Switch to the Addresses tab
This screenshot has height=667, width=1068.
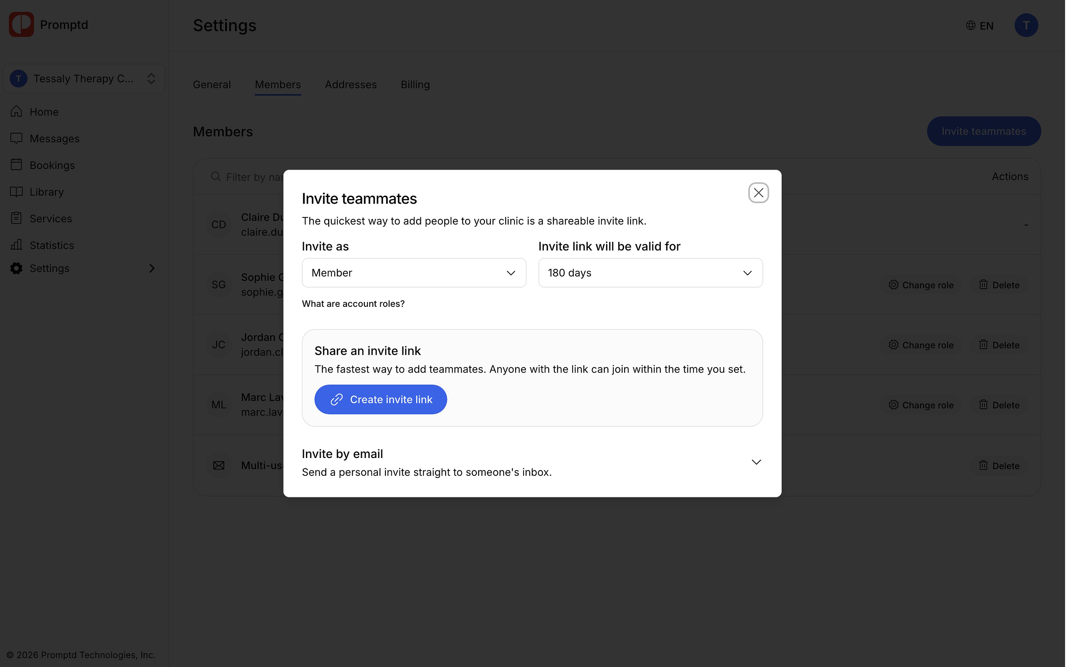pos(351,85)
